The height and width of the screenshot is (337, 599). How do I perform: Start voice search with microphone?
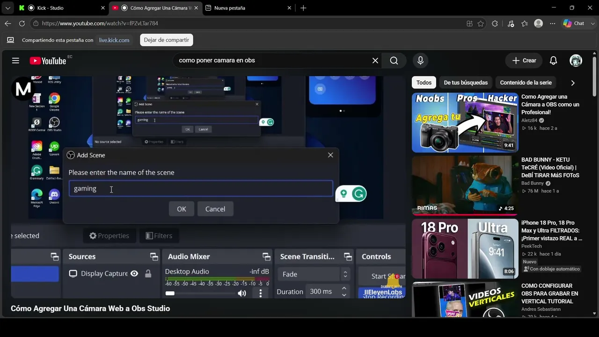[x=420, y=60]
